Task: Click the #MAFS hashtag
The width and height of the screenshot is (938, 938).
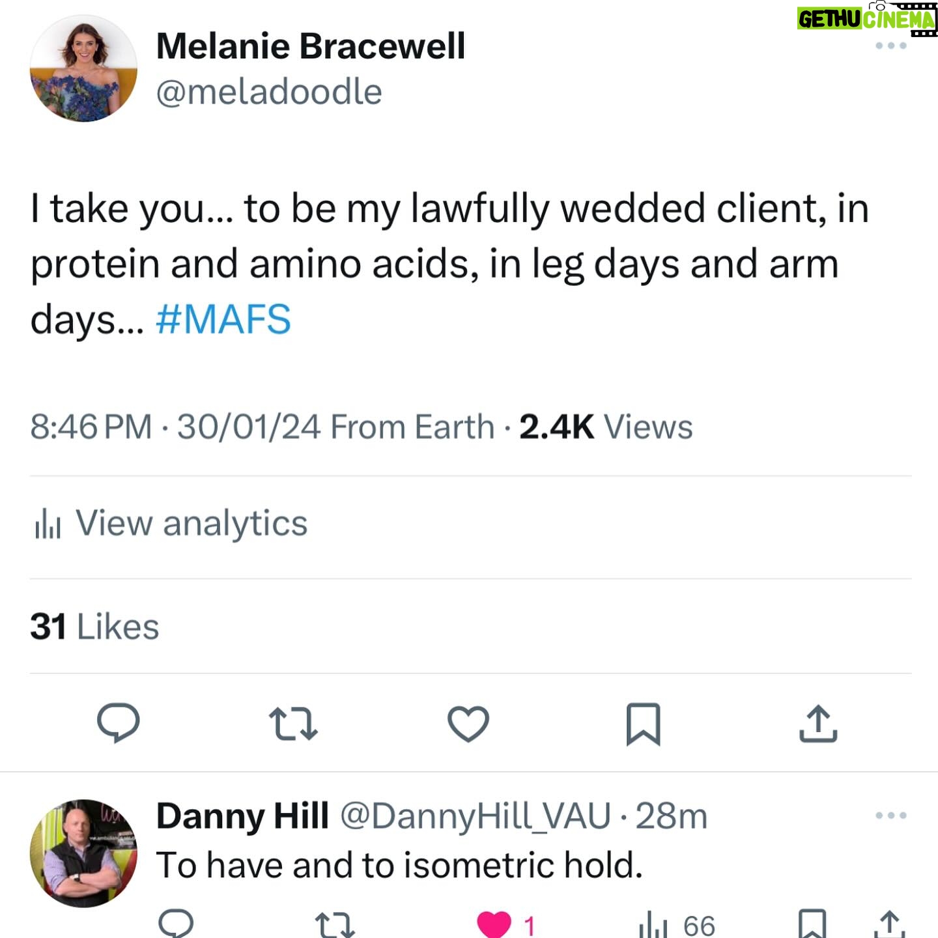Action: (x=223, y=319)
